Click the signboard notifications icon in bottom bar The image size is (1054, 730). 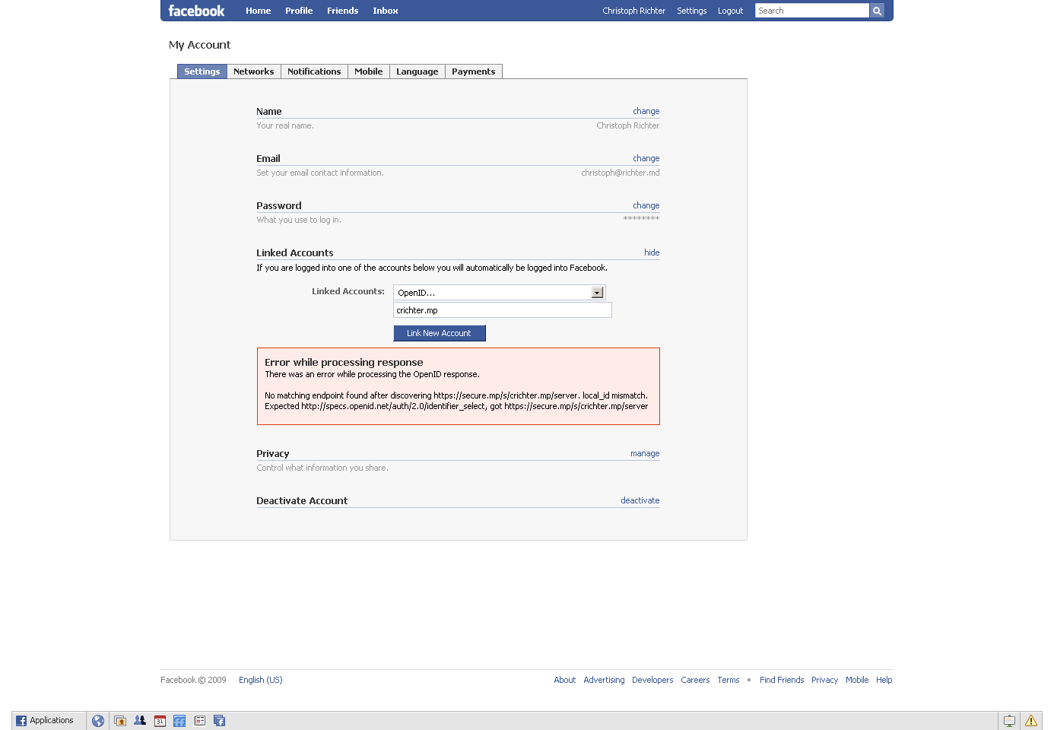click(1009, 721)
